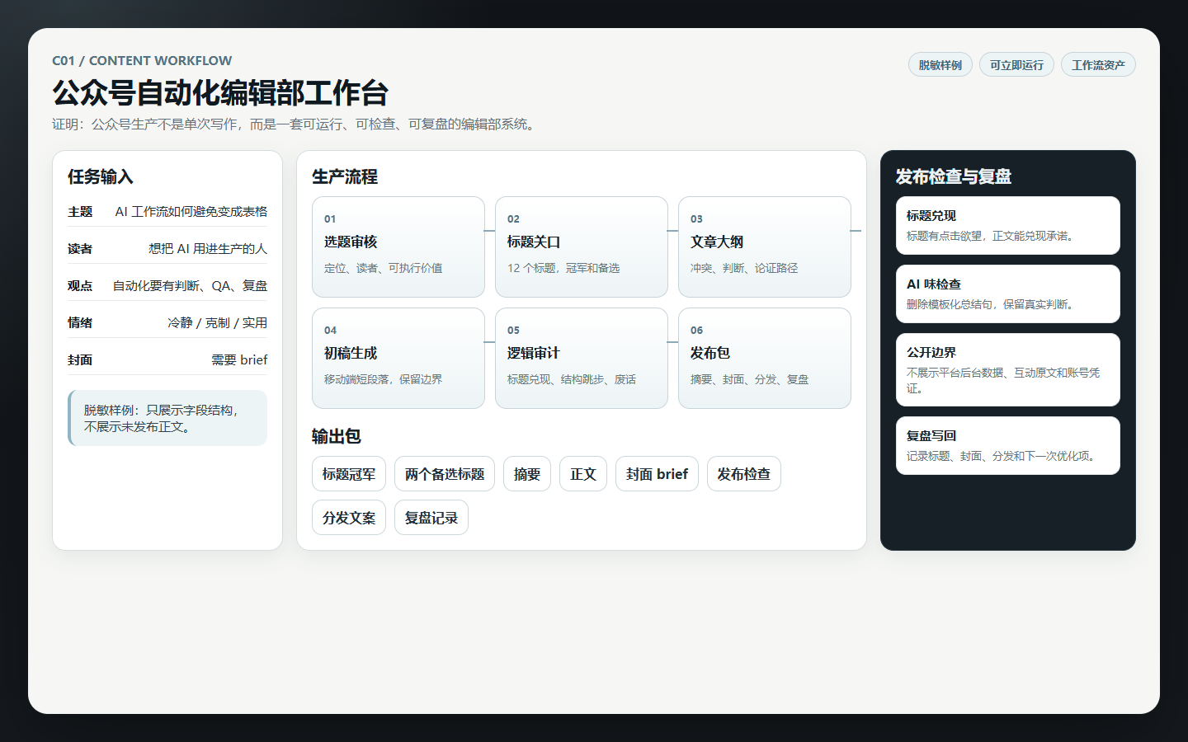Open step 02 标题关口 card
This screenshot has height=742, width=1188.
[x=582, y=247]
